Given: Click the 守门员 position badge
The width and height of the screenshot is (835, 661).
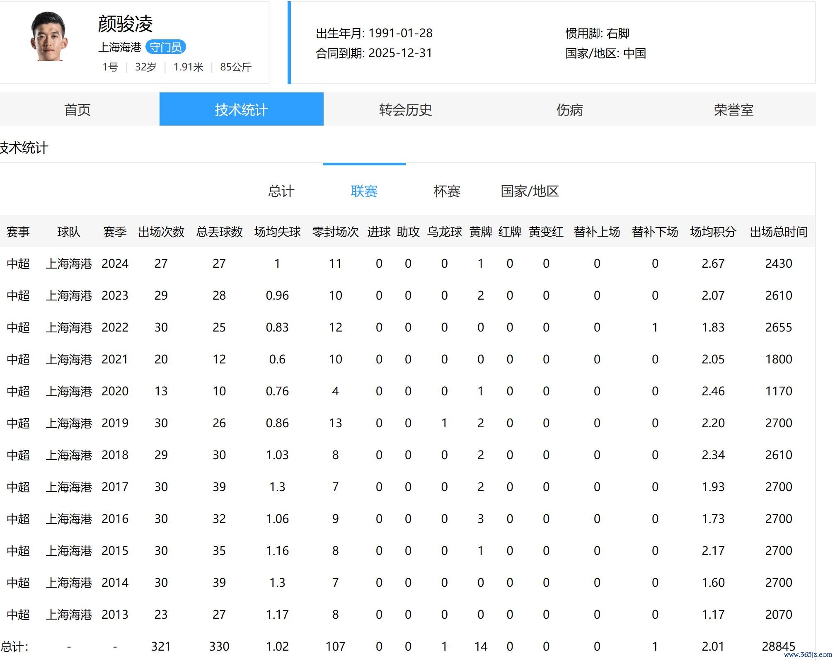Looking at the screenshot, I should 166,47.
